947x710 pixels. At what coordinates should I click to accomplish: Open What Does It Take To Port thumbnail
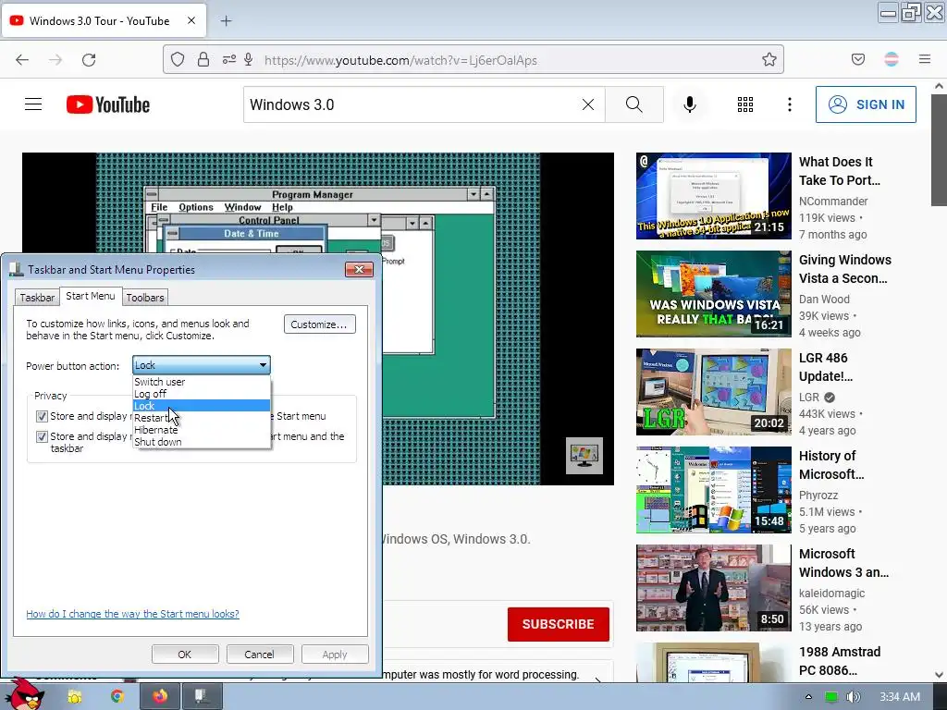(713, 196)
